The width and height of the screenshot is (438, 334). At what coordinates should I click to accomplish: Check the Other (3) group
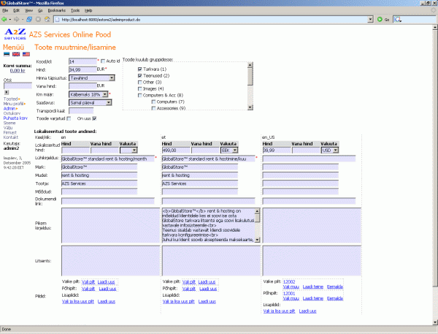click(x=140, y=83)
